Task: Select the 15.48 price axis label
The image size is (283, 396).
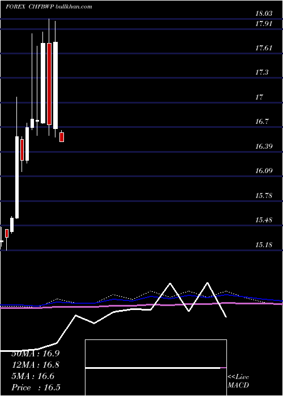Action: click(264, 220)
